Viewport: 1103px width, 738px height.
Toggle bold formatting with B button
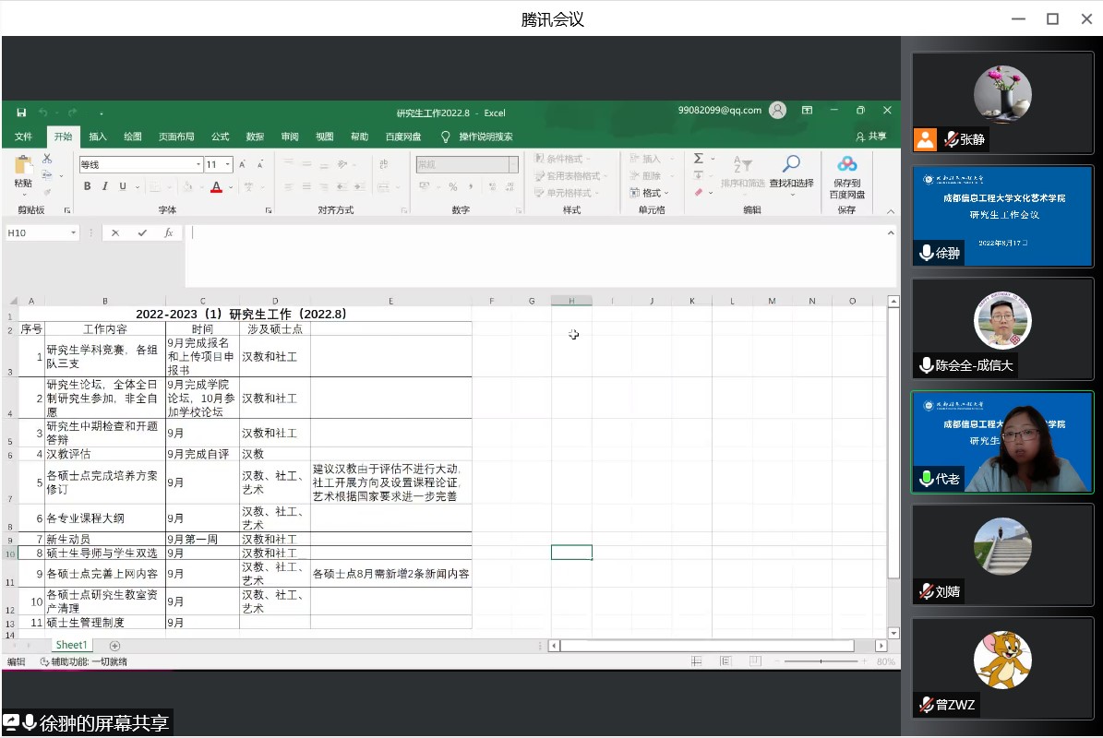tap(88, 186)
